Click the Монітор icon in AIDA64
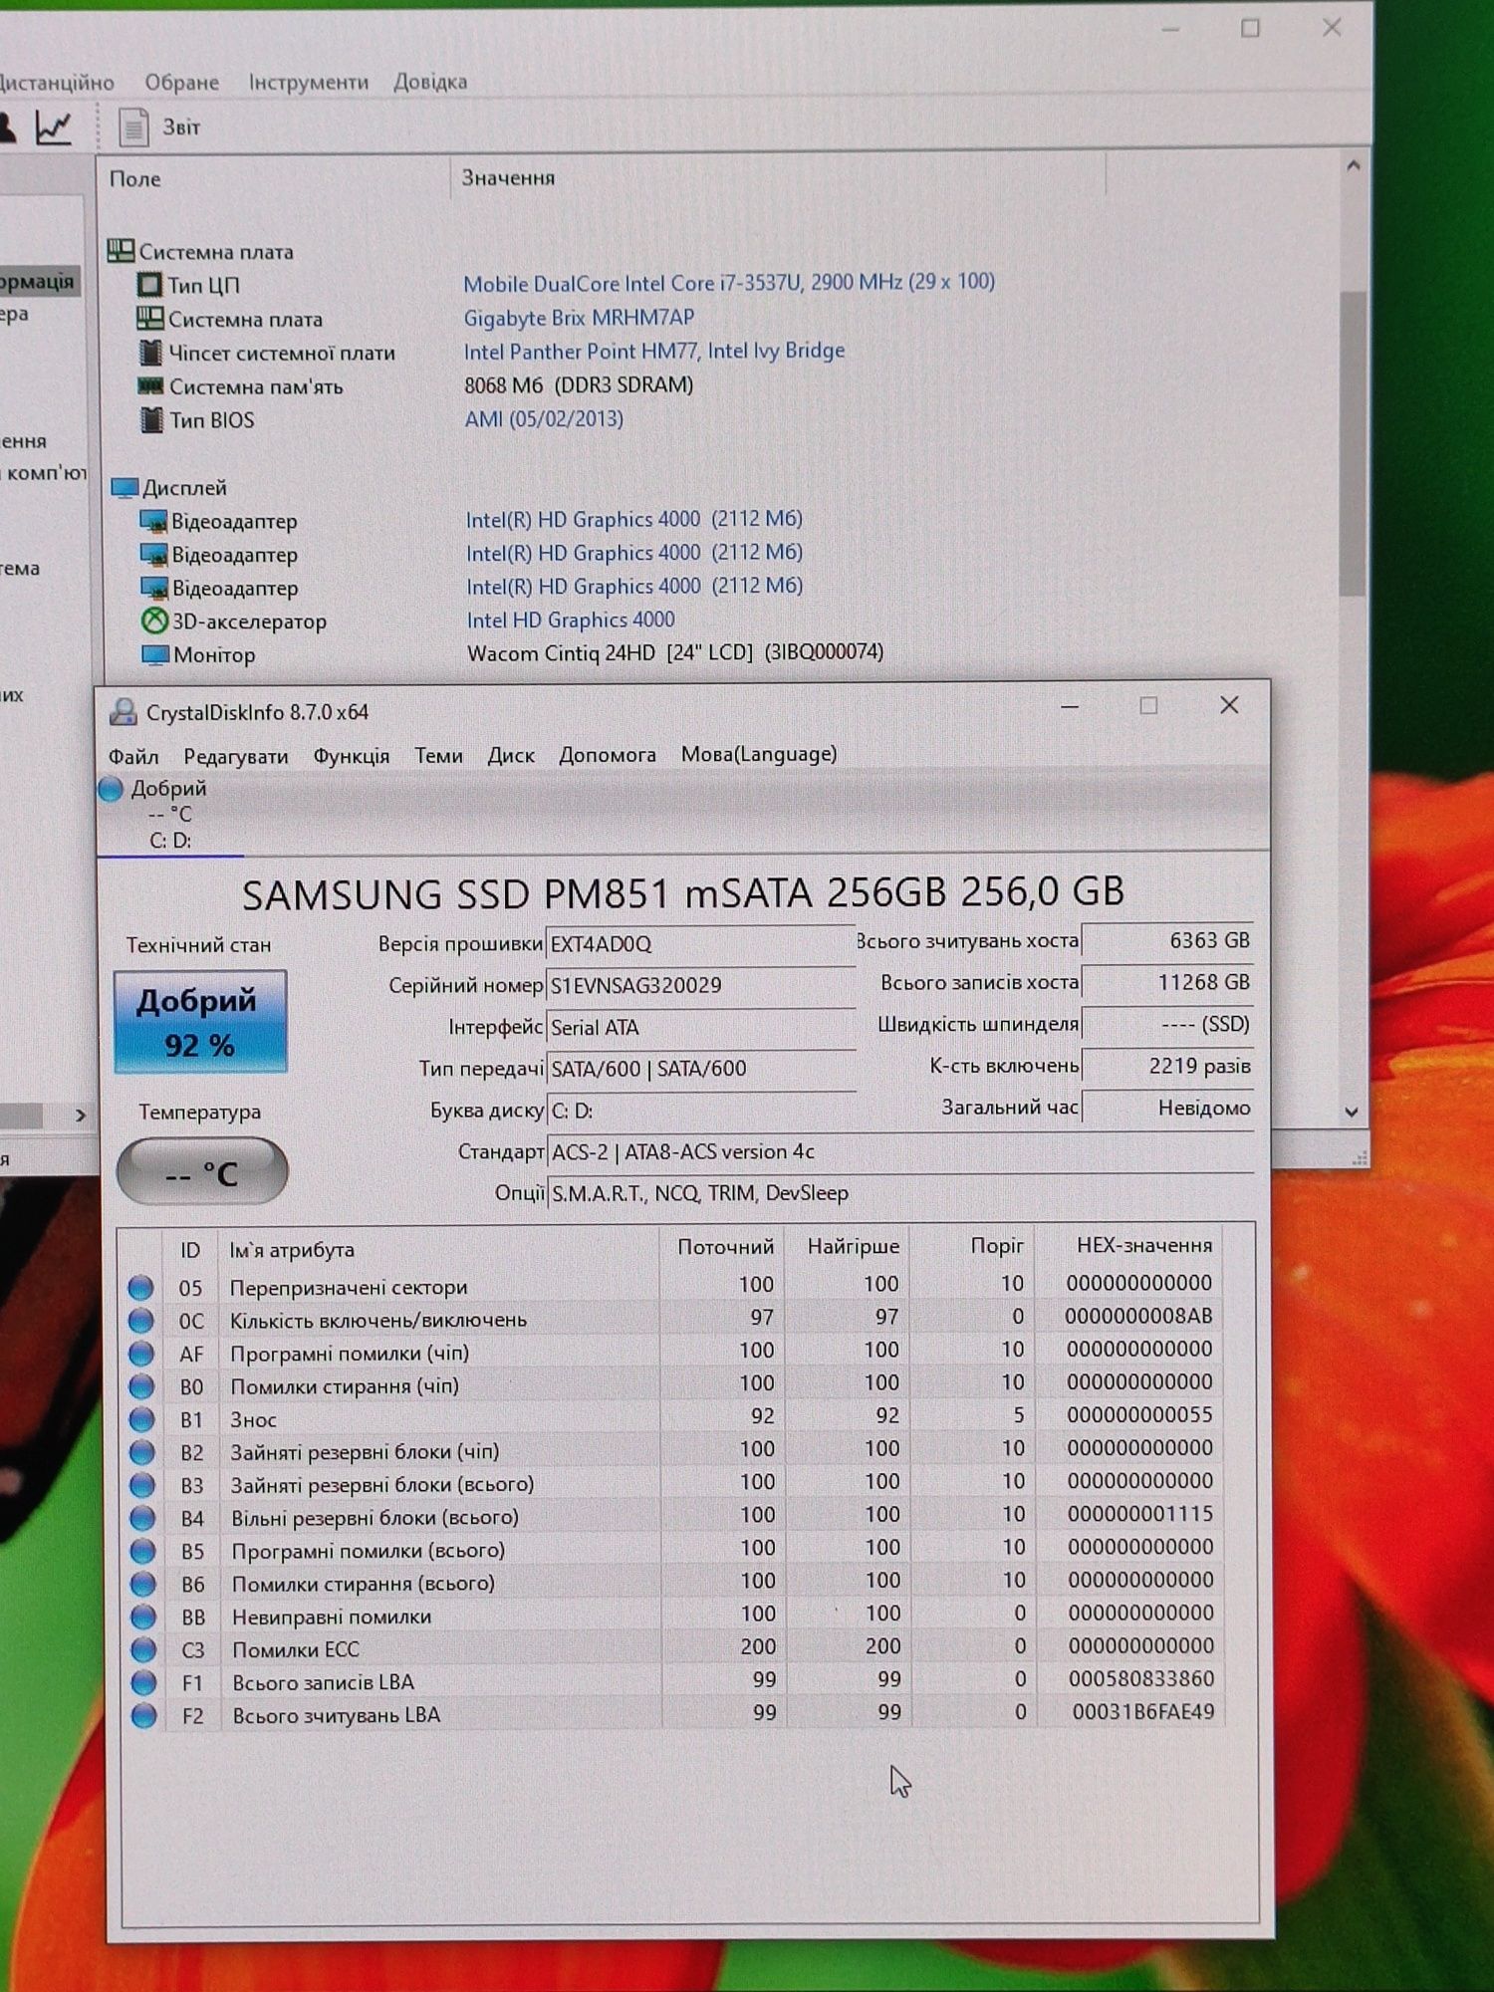This screenshot has width=1494, height=1992. (x=155, y=654)
